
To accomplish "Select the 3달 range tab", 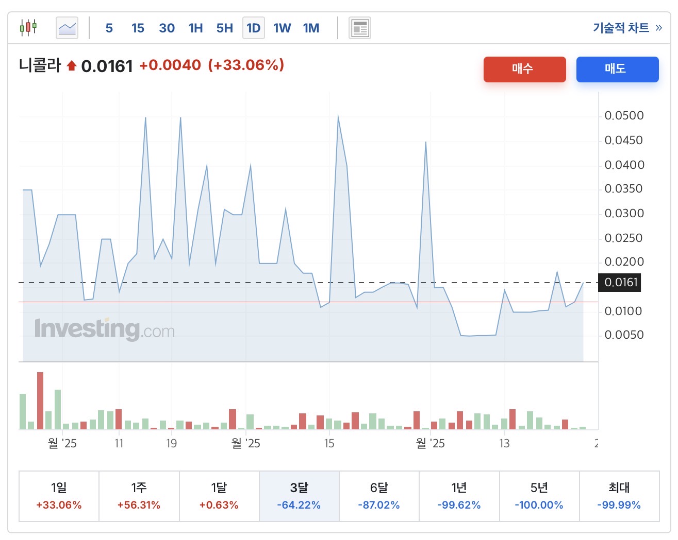I will pos(299,496).
